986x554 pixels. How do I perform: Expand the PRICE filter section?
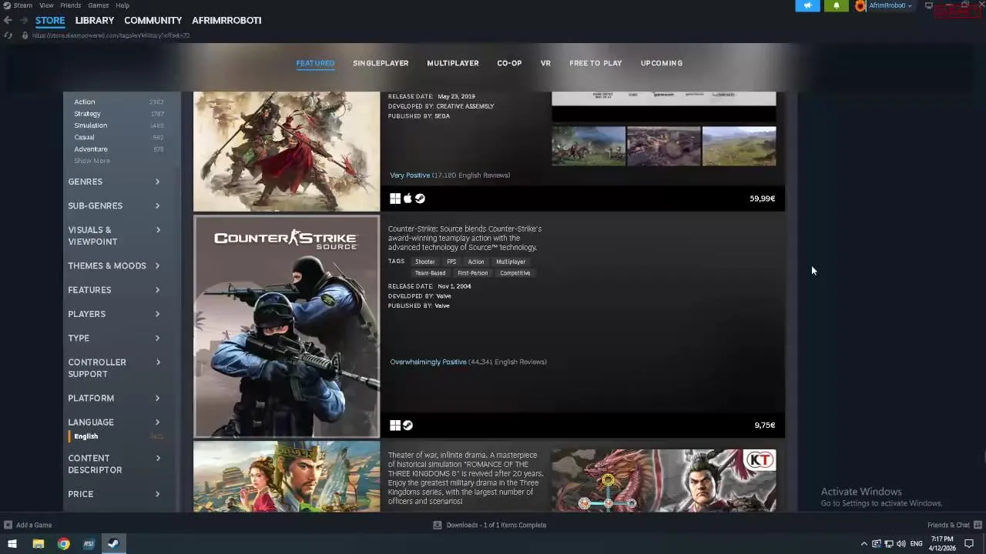click(114, 494)
